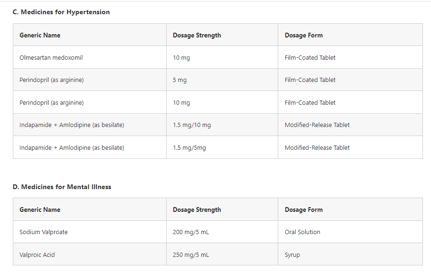Screen dimensions: 431x273
Task: Click the '200 mg/5 mL' dosage strength cell
Action: click(x=191, y=232)
